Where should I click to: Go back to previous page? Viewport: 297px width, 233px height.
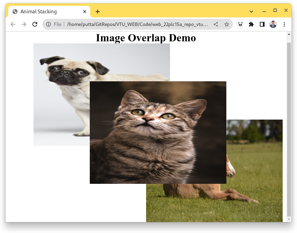coord(13,24)
